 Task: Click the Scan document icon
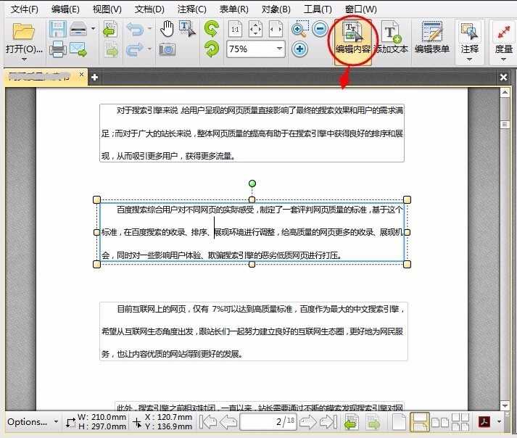[x=78, y=29]
